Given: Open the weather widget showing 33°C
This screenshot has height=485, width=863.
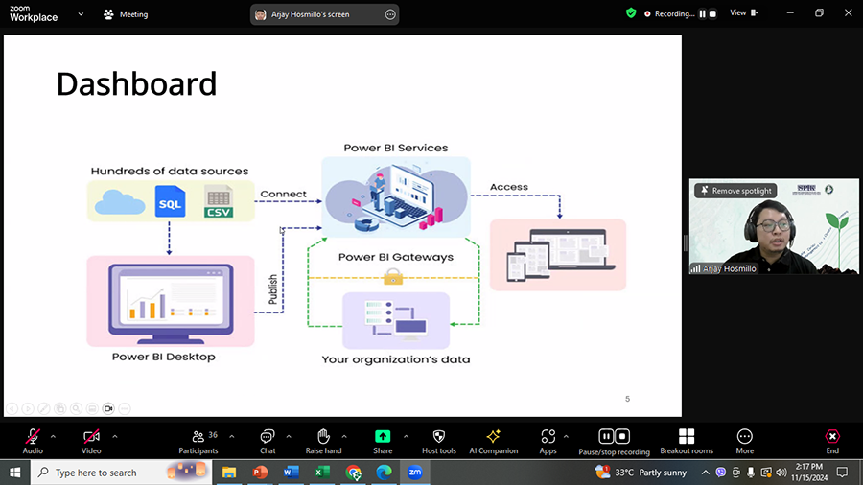Looking at the screenshot, I should 641,473.
